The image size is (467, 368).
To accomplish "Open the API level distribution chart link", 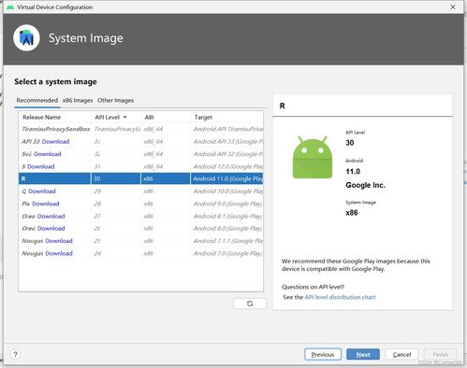I will point(340,297).
